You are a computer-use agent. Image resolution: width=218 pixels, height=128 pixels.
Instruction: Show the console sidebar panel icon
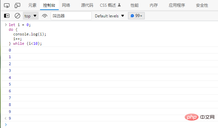click(7, 16)
